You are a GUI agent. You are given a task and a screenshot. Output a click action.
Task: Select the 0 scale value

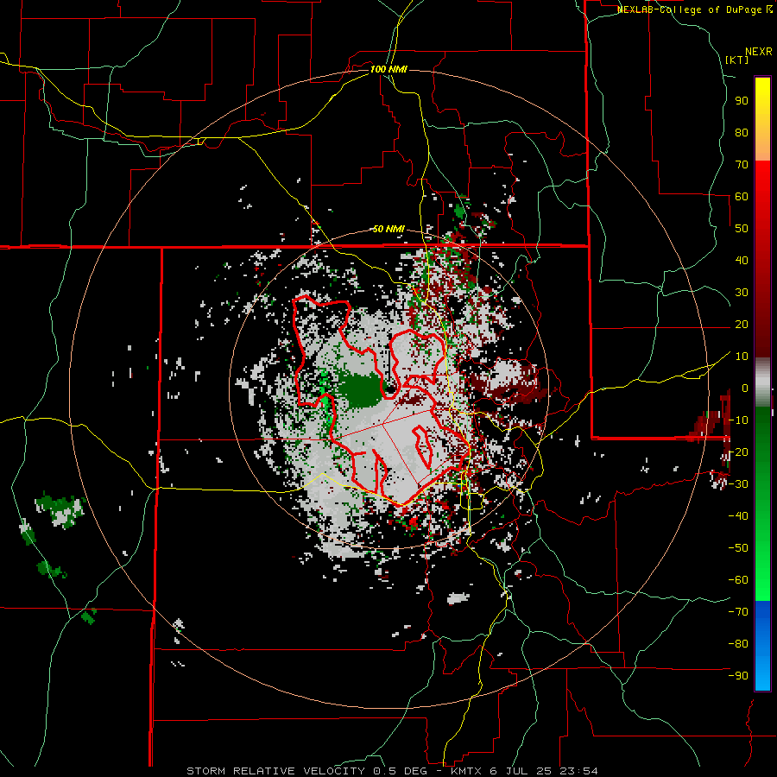tap(745, 388)
